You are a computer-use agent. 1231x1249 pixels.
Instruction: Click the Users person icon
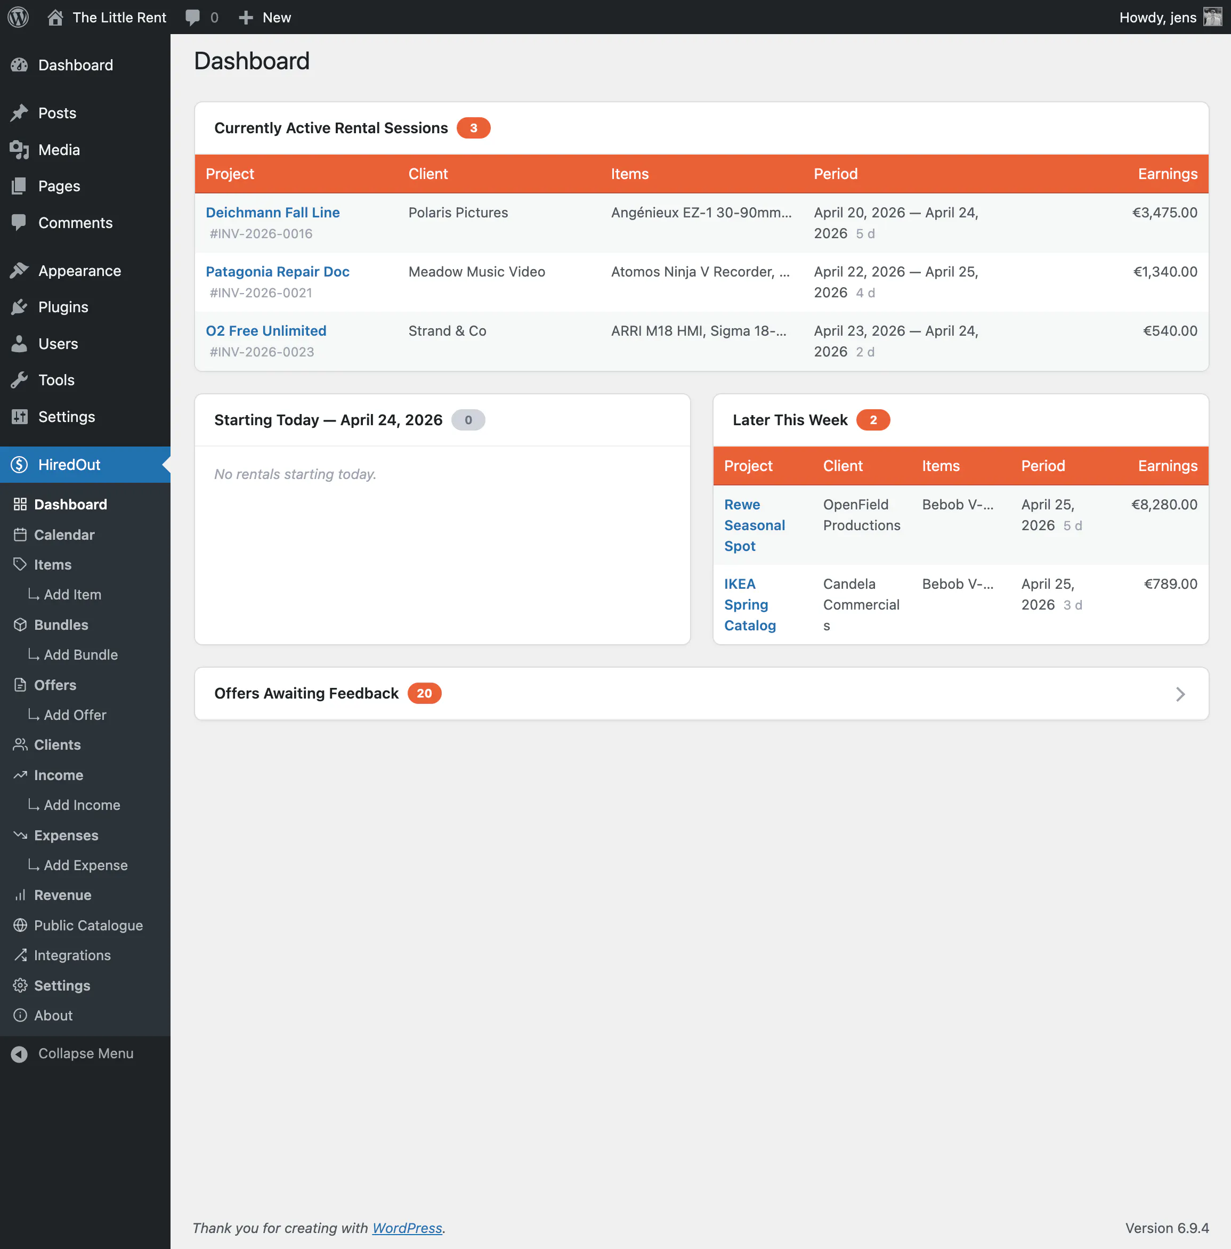19,344
